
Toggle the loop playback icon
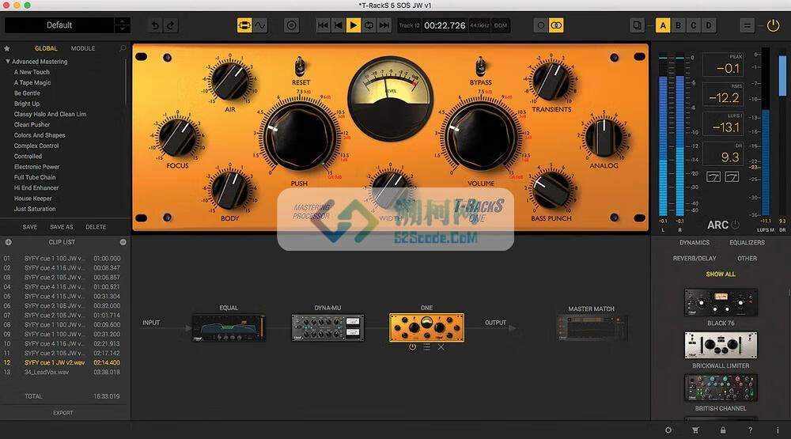[x=369, y=25]
